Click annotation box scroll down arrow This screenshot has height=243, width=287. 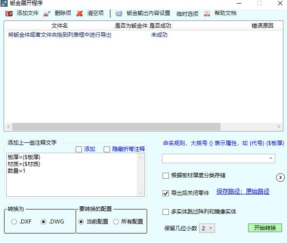coord(141,193)
